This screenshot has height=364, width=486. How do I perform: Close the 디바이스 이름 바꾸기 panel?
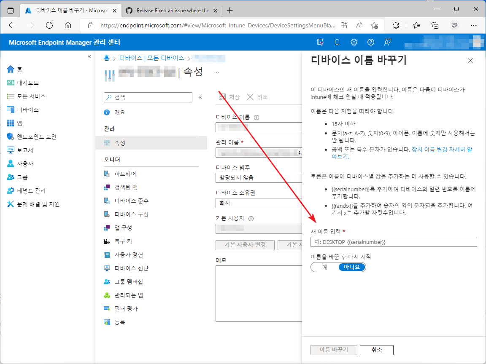pyautogui.click(x=470, y=61)
